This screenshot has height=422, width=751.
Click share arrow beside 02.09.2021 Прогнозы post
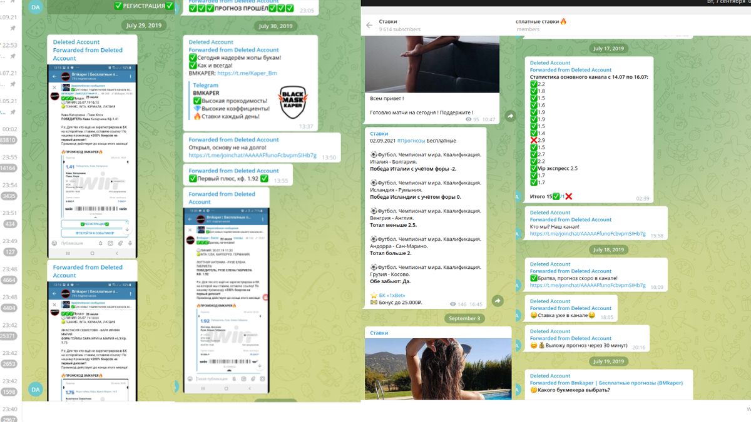498,301
